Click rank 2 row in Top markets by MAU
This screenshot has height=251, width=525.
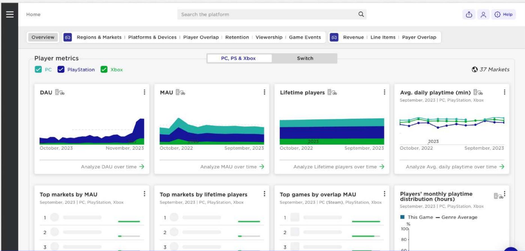[92, 232]
